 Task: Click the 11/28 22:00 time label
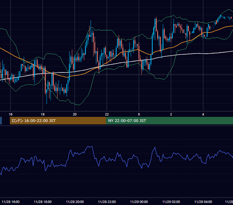[x=107, y=202]
